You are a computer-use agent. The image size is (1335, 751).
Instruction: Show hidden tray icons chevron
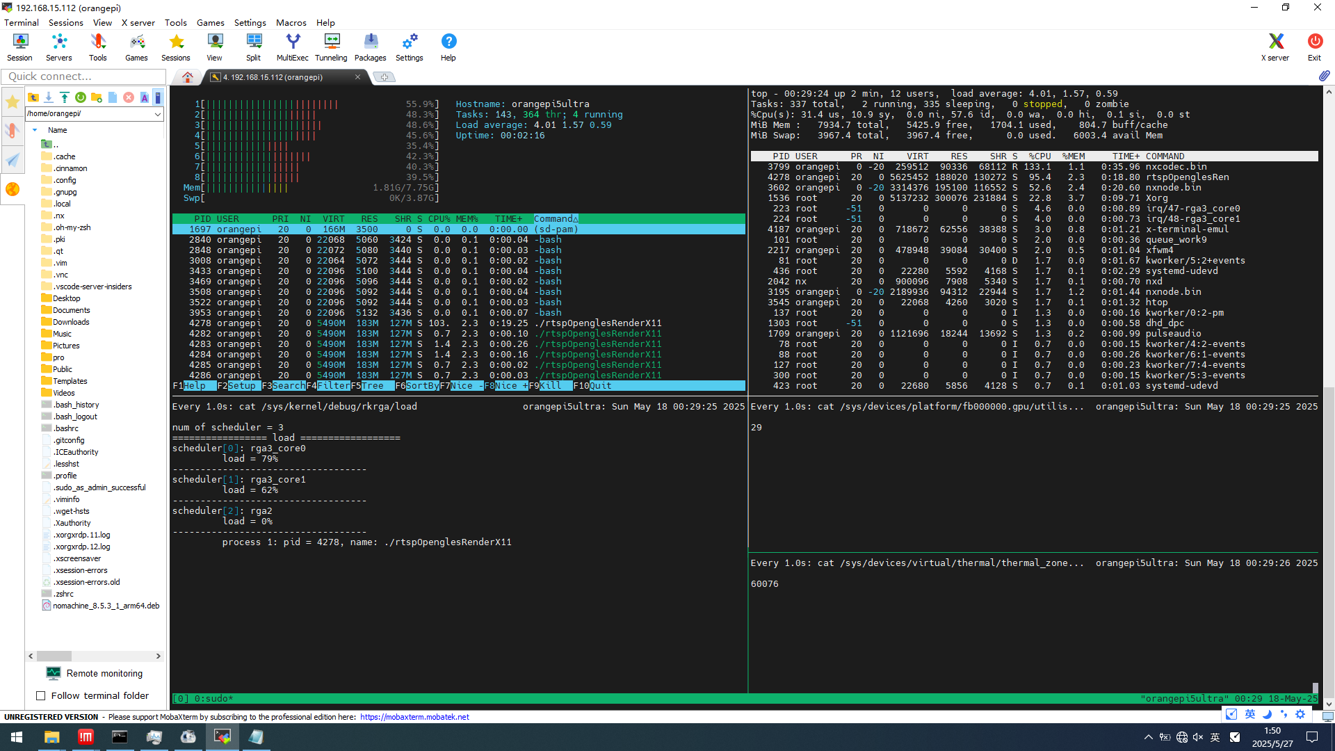pyautogui.click(x=1148, y=737)
